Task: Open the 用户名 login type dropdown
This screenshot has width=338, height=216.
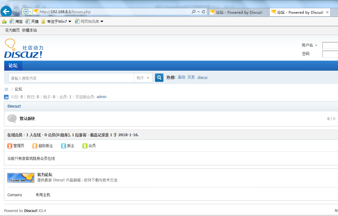Action: 310,45
